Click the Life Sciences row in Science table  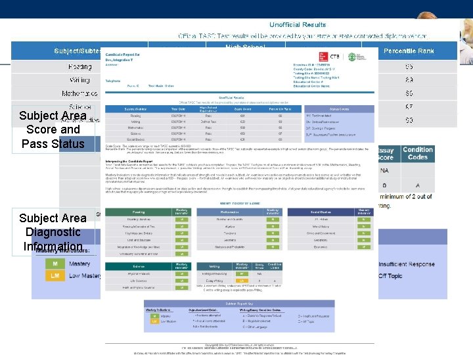pyautogui.click(x=148, y=281)
